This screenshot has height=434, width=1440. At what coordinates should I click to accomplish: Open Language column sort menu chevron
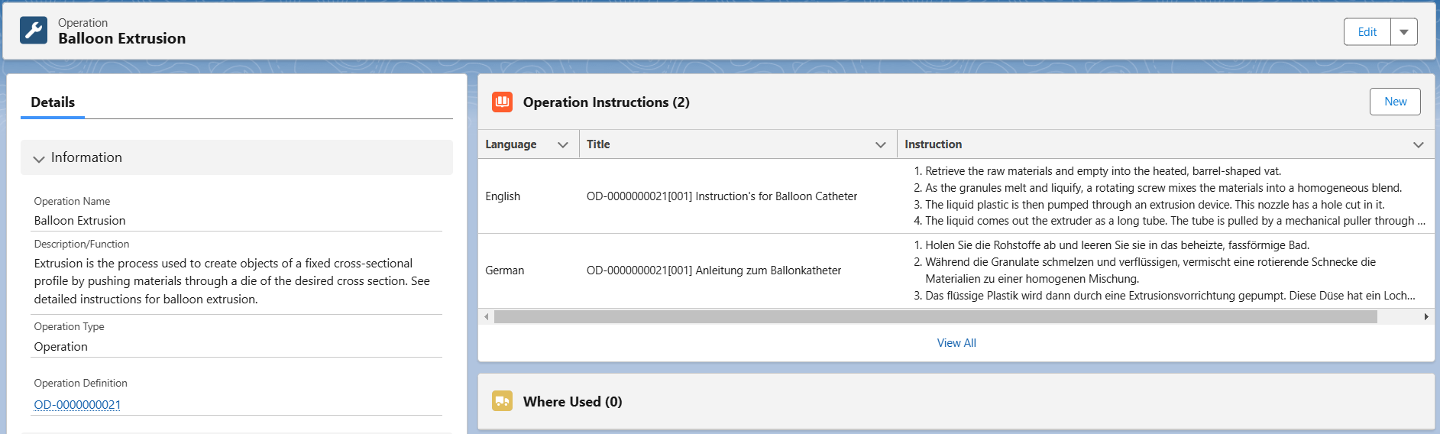[563, 144]
